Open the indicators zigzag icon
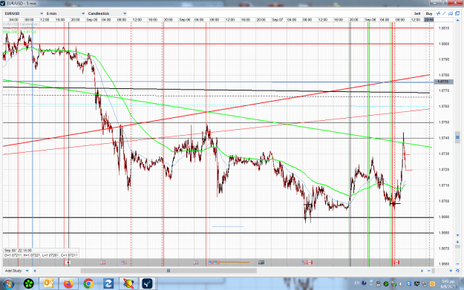This screenshot has height=290, width=464. 438,13
